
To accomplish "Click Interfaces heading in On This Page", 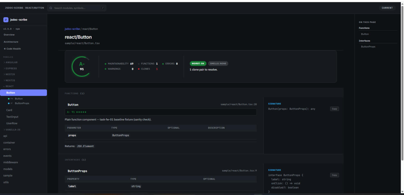I will 364,41.
